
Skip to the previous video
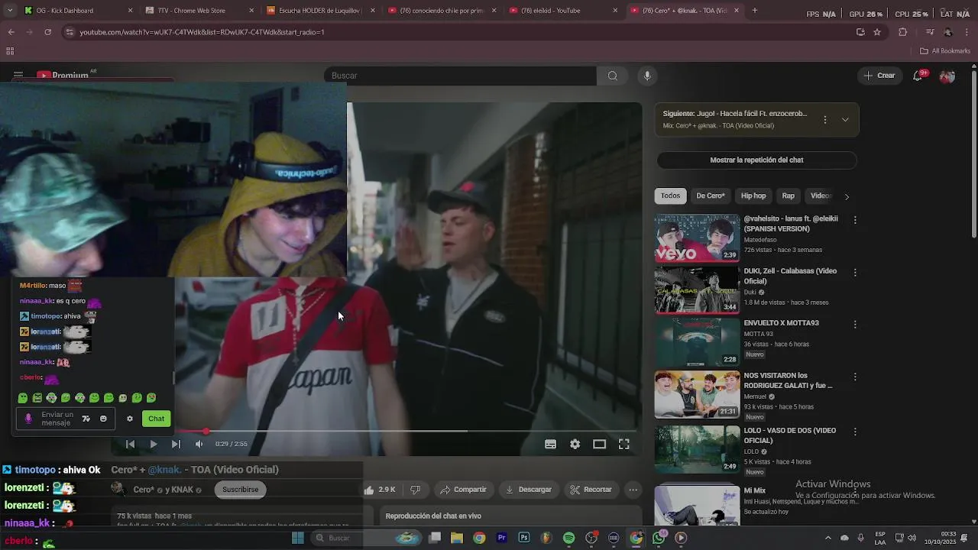[130, 444]
